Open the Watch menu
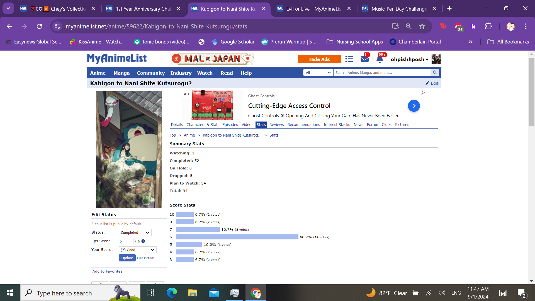The width and height of the screenshot is (535, 301). (x=205, y=73)
